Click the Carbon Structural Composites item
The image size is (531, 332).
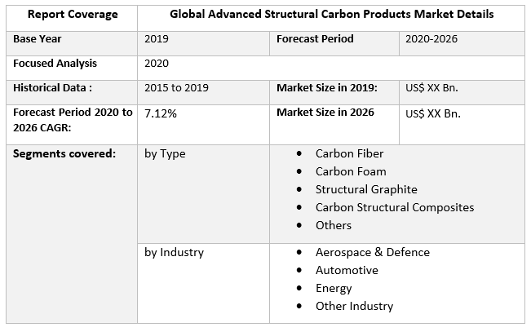click(395, 207)
